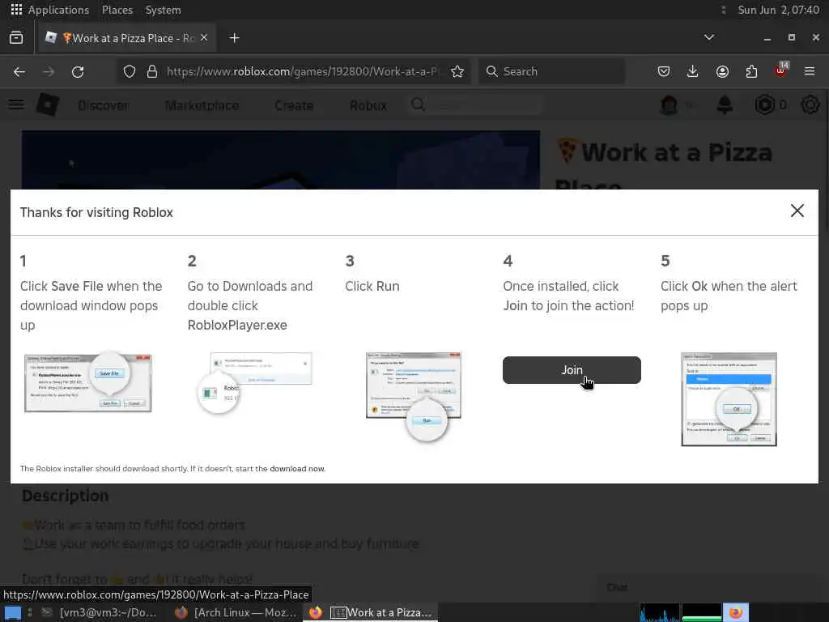Screen dimensions: 829x622
Task: Open the Applications menu
Action: tap(50, 10)
